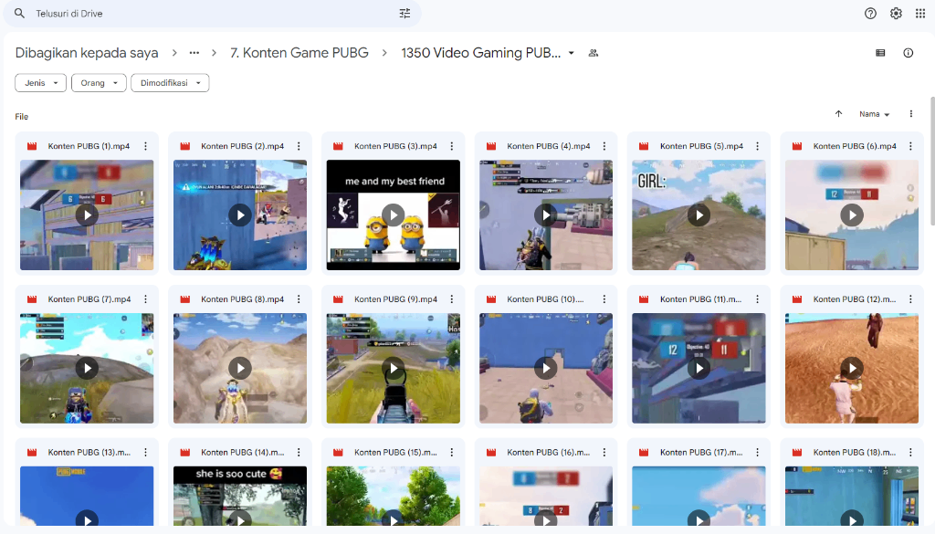
Task: Open the Google apps grid
Action: (x=920, y=14)
